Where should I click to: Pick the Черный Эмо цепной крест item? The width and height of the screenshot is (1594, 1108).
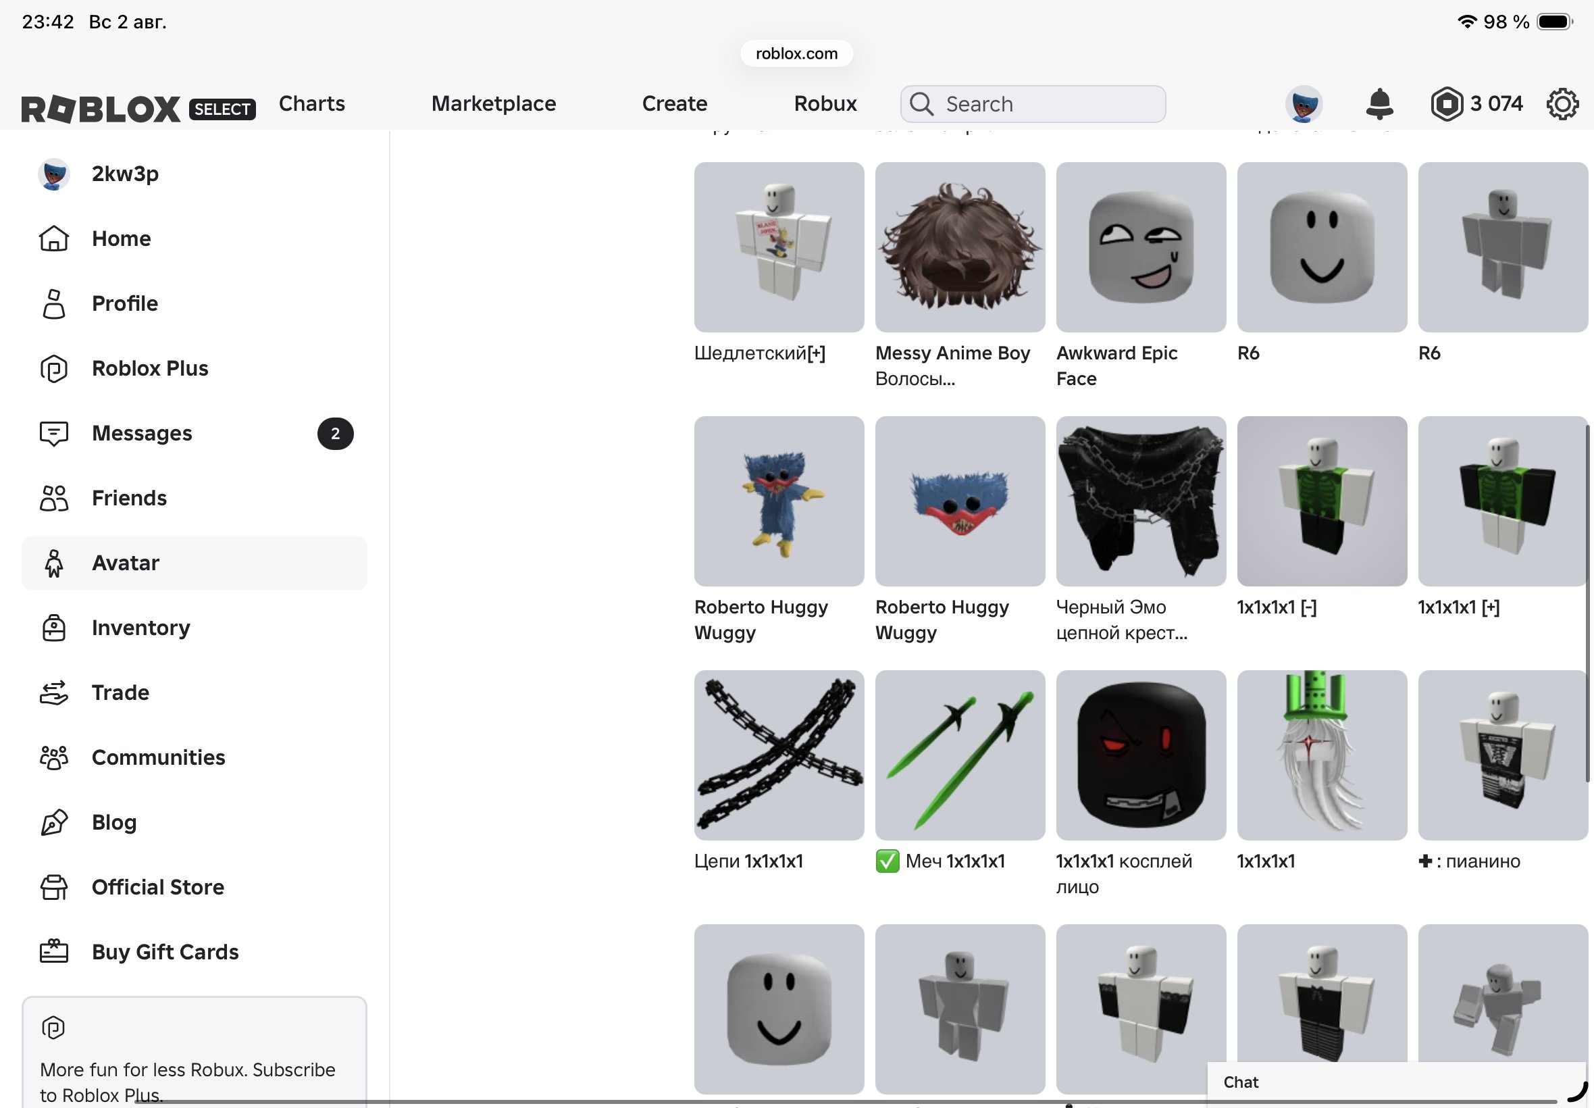click(x=1141, y=501)
